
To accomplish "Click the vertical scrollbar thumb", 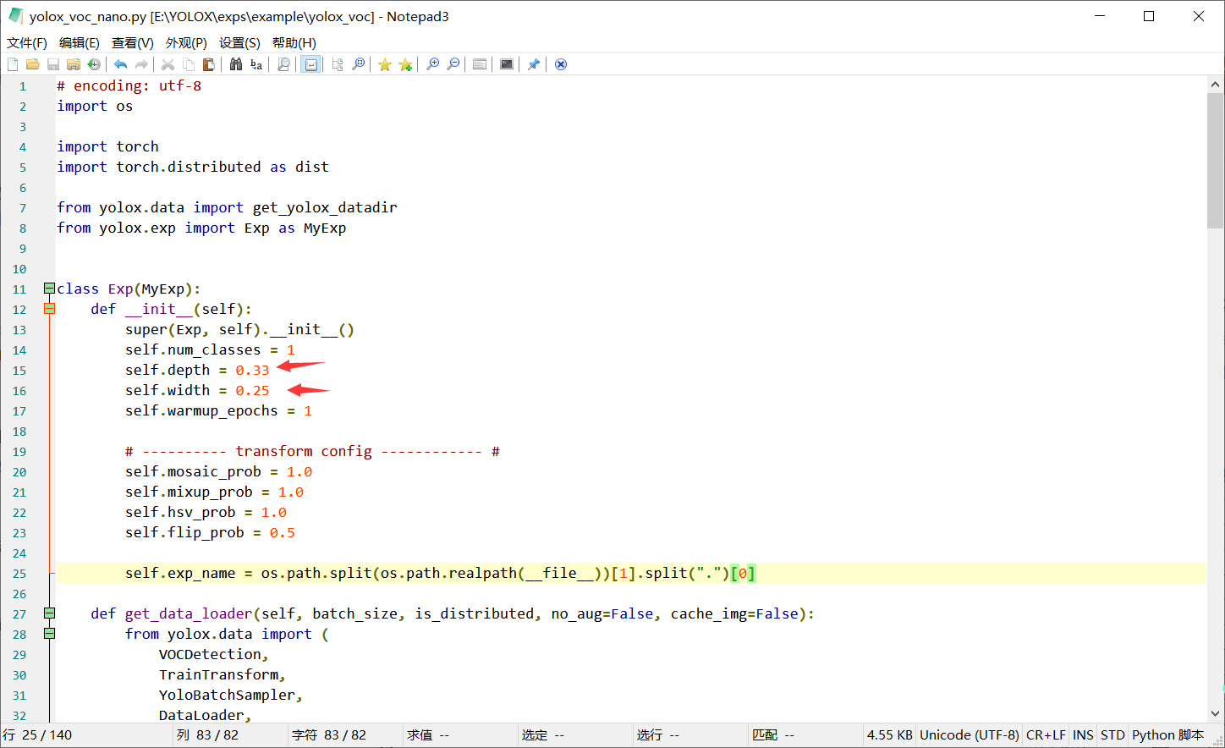I will pos(1215,160).
